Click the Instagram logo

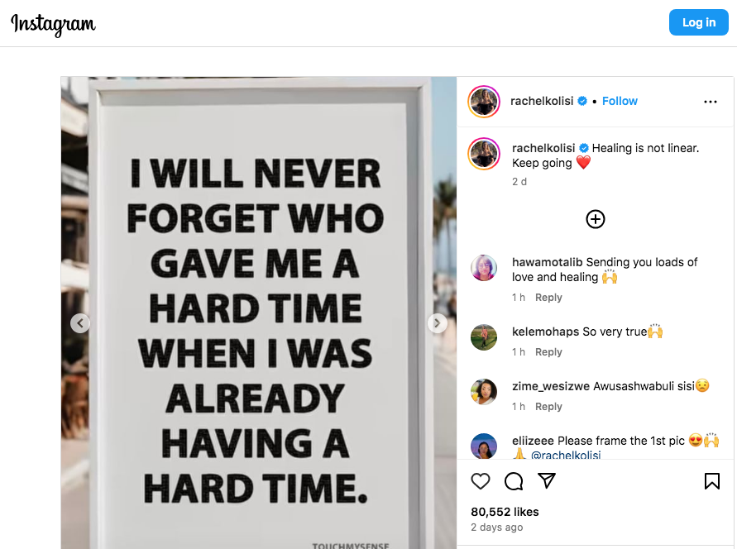tap(54, 24)
